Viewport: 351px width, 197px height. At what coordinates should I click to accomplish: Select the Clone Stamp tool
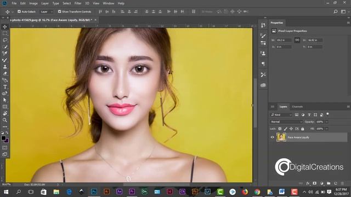pyautogui.click(x=5, y=67)
